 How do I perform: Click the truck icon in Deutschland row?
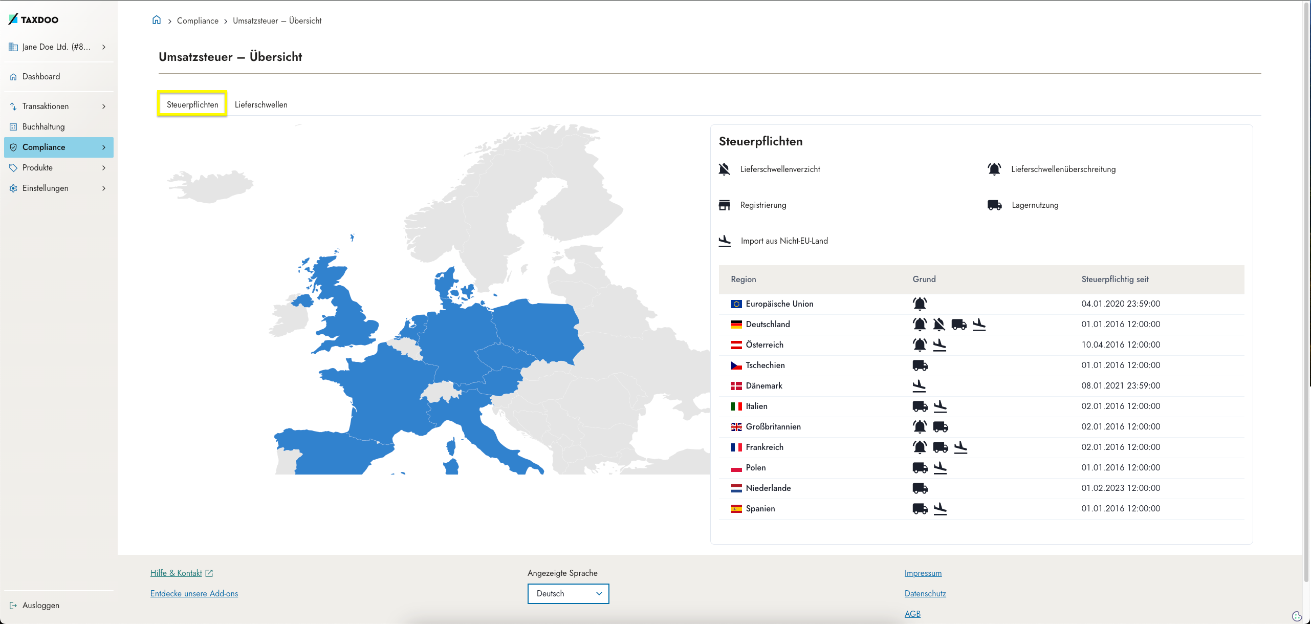(959, 325)
